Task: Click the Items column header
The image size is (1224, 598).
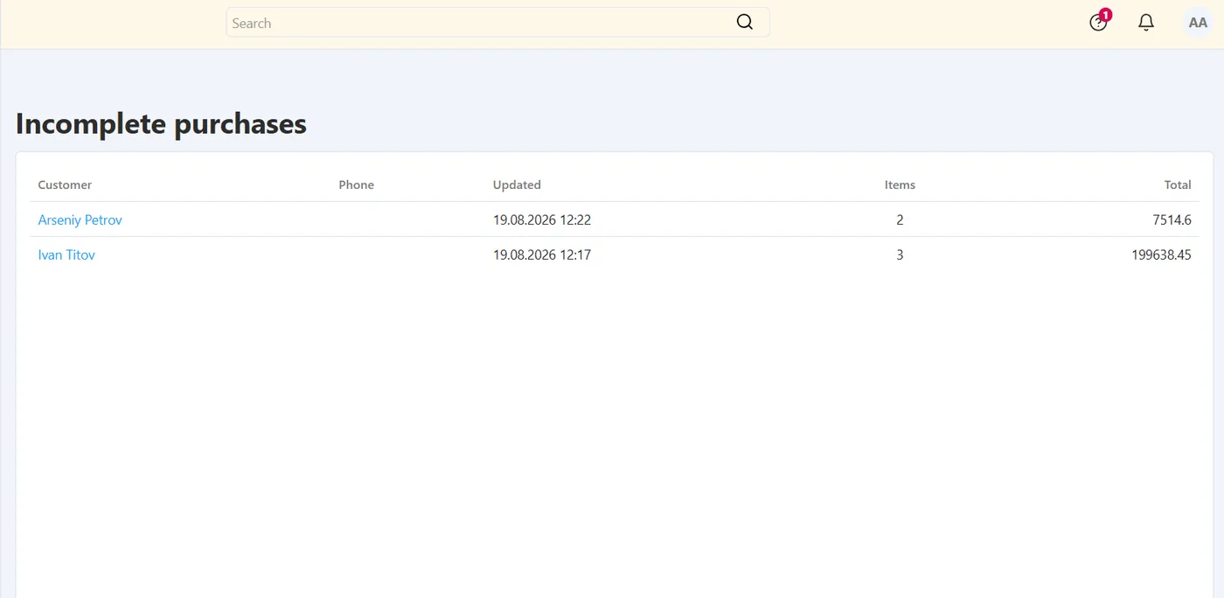Action: click(x=900, y=184)
